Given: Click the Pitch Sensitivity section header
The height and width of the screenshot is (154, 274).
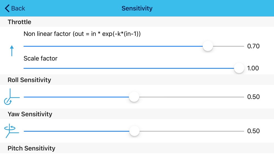Looking at the screenshot, I should click(32, 148).
